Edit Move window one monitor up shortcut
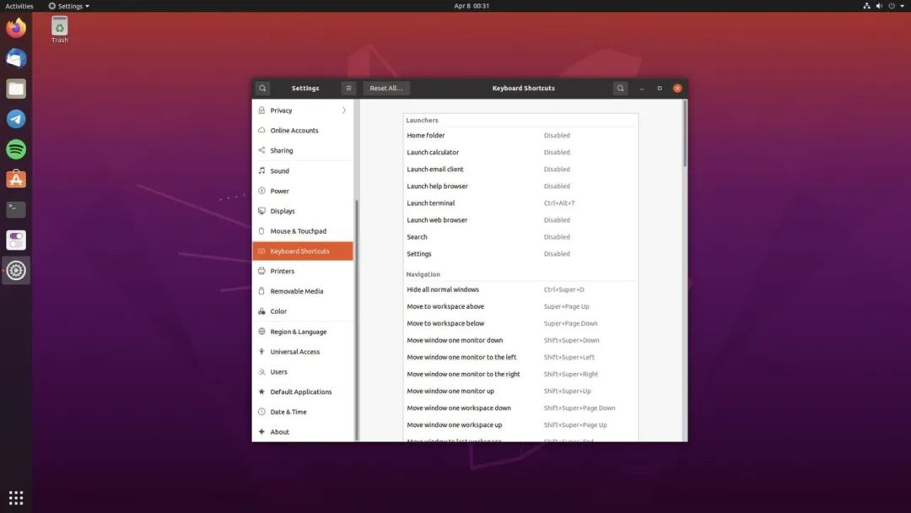 (x=520, y=391)
